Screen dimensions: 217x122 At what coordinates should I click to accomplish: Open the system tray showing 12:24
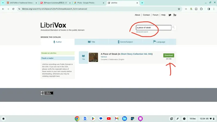tap(207, 119)
